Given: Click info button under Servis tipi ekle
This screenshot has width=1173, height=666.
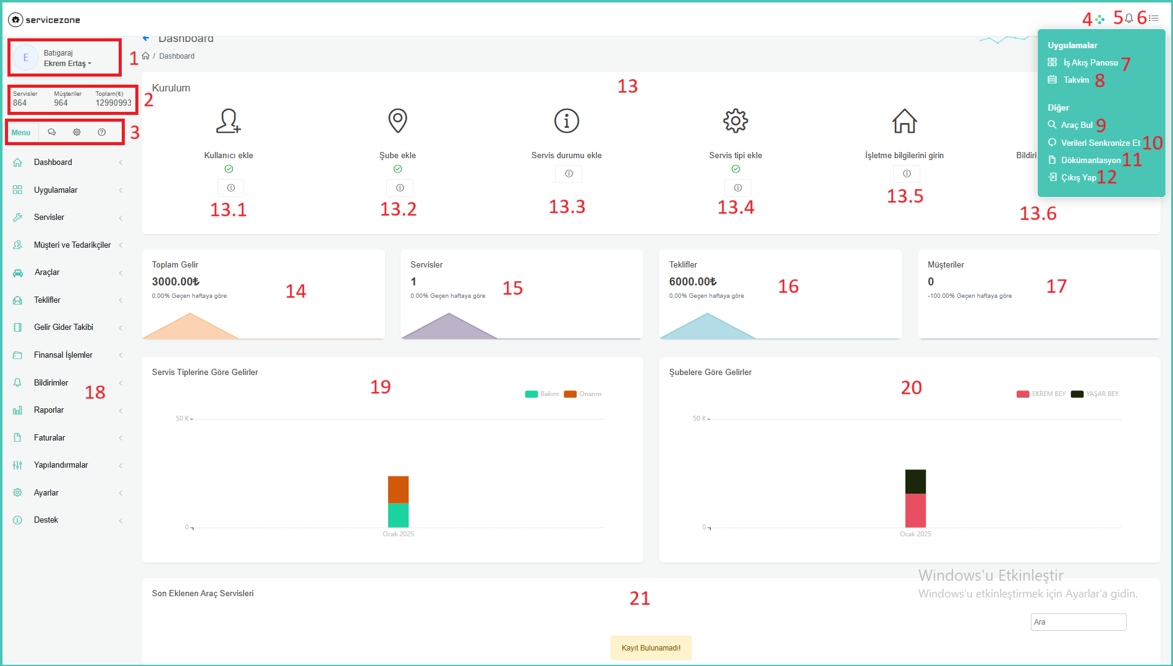Looking at the screenshot, I should pos(738,188).
